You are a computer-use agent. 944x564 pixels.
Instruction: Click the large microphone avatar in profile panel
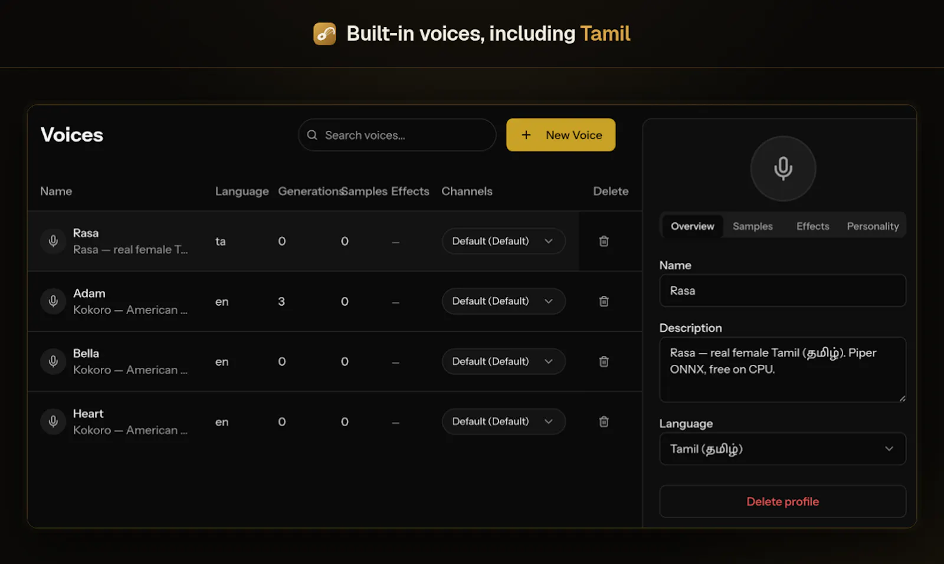783,169
